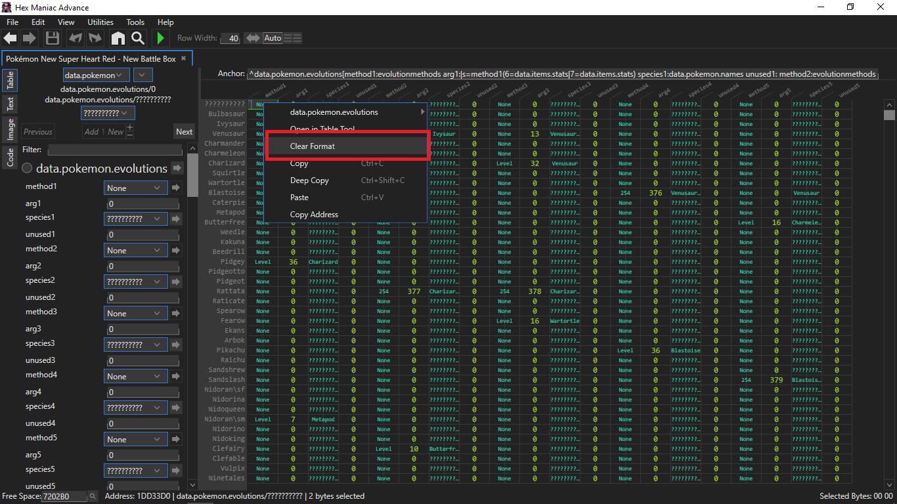
Task: Expand the method2 dropdown showing None
Action: pos(135,251)
